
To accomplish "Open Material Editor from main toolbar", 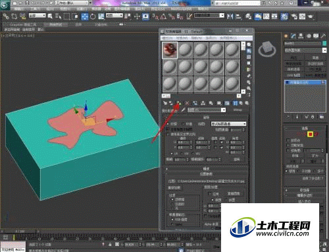I will pos(284,16).
